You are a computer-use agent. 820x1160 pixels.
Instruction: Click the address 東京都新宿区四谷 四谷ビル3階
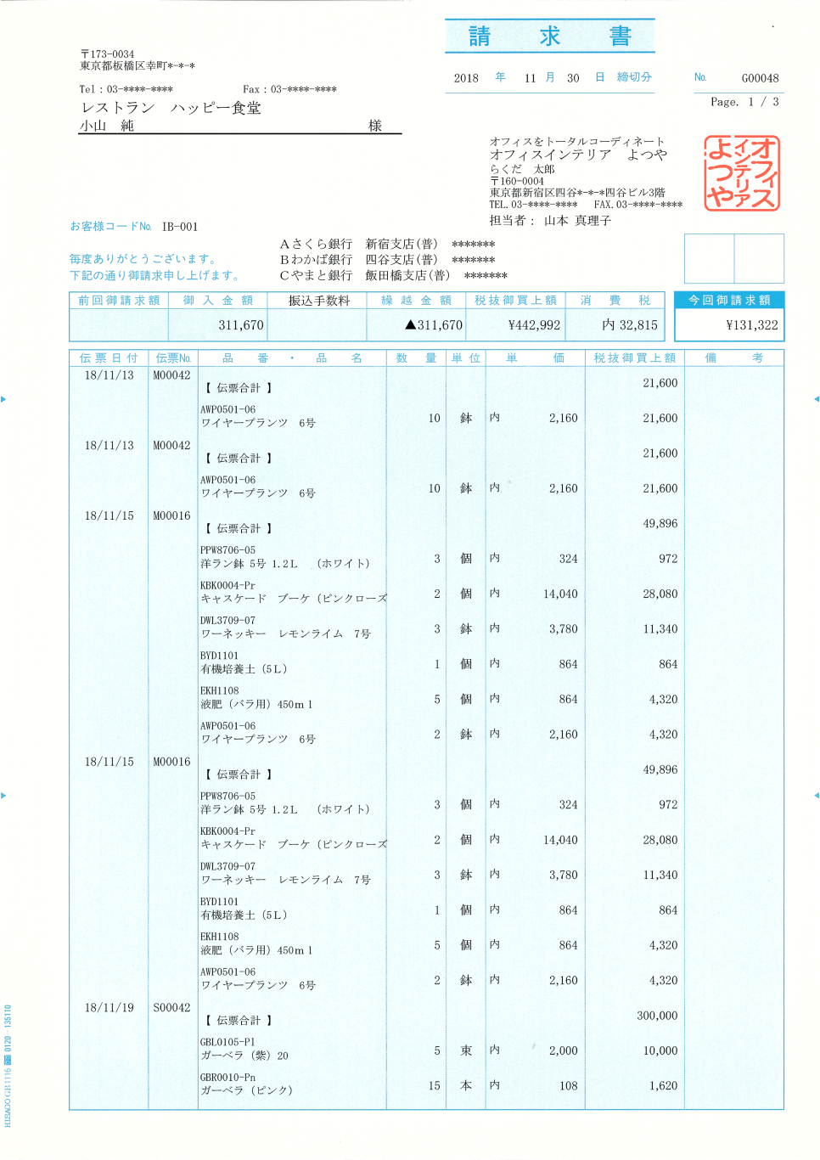click(x=577, y=193)
